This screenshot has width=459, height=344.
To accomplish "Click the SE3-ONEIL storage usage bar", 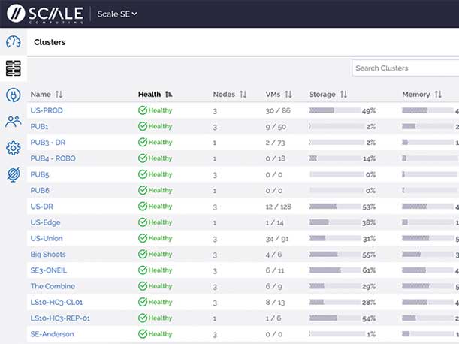I will (333, 270).
